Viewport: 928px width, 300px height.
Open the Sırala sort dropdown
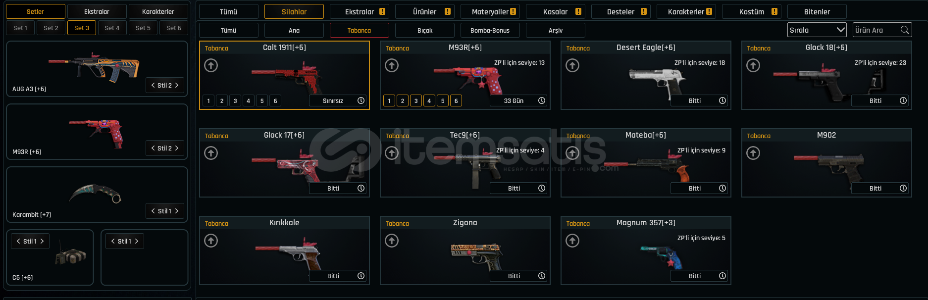(817, 30)
